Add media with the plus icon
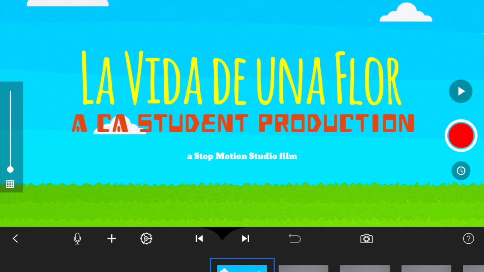Viewport: 484px width, 272px height. (x=112, y=238)
